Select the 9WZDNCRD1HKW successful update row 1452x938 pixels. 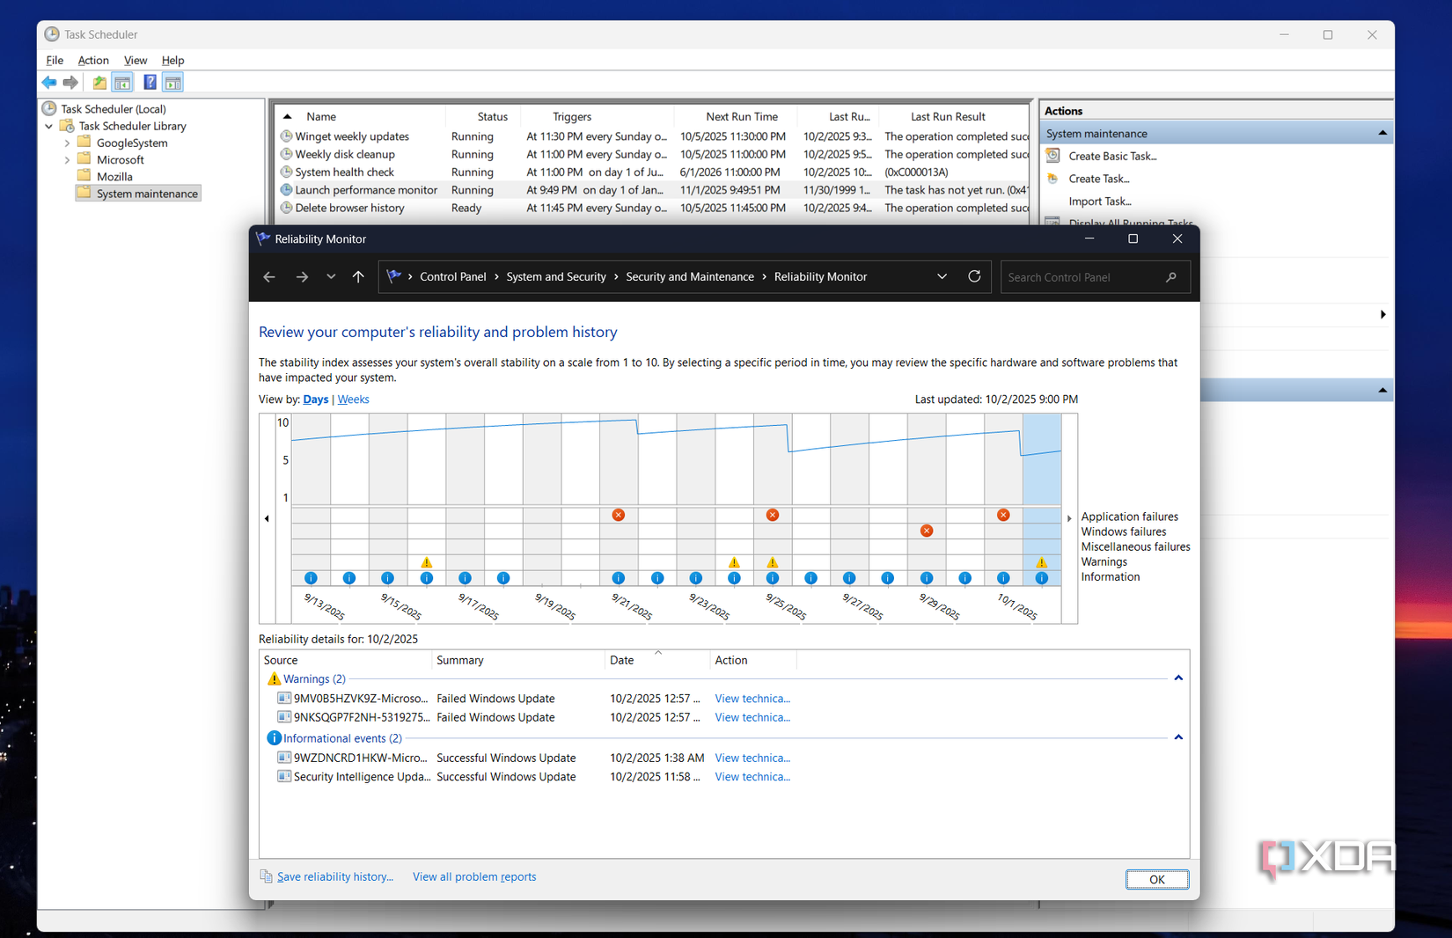point(724,758)
